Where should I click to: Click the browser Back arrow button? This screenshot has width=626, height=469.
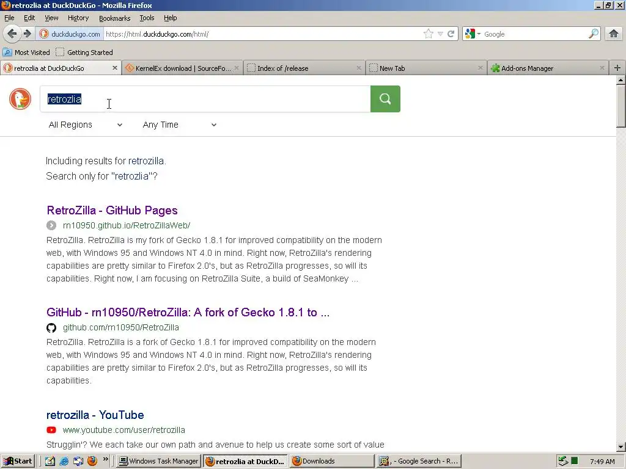(x=12, y=34)
